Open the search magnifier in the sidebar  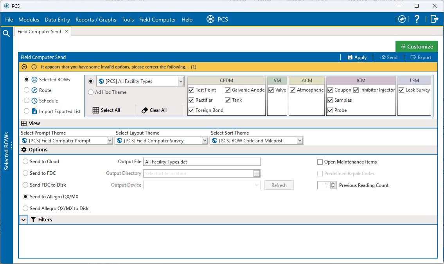[x=6, y=33]
